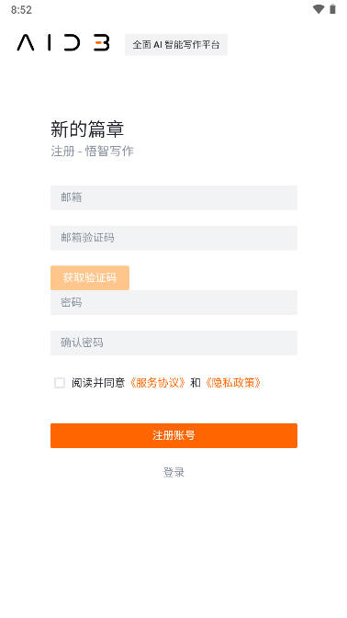Tap the battery icon in status bar
347x618 pixels.
(x=333, y=9)
